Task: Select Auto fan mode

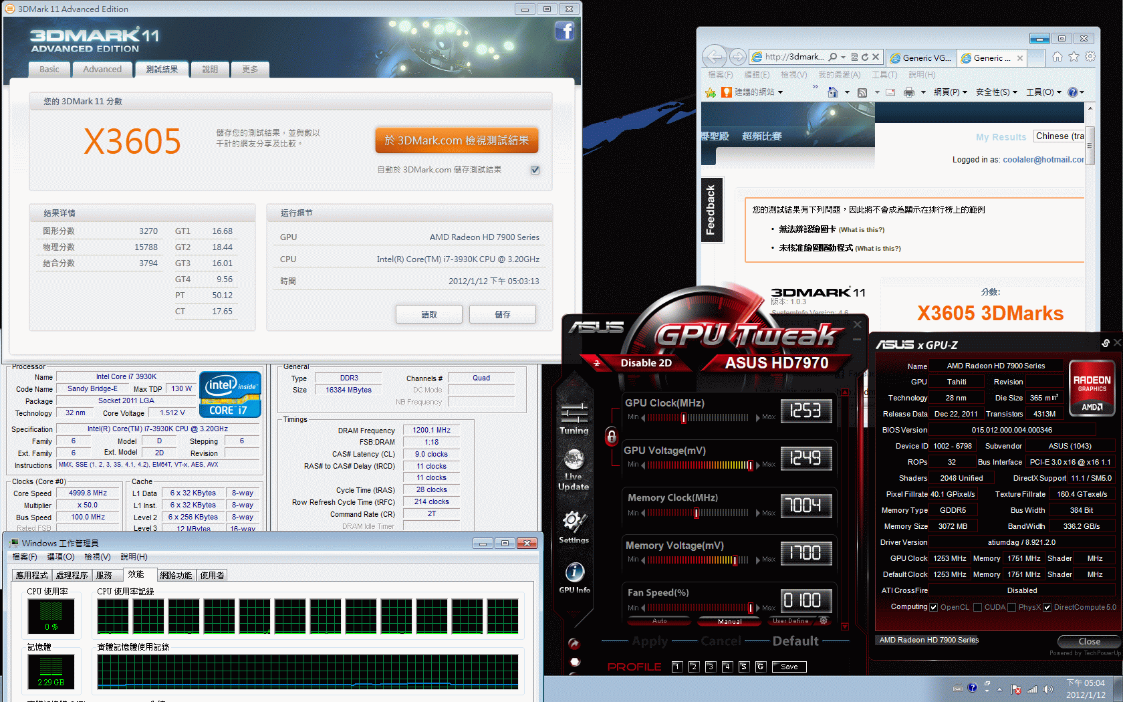Action: (659, 621)
